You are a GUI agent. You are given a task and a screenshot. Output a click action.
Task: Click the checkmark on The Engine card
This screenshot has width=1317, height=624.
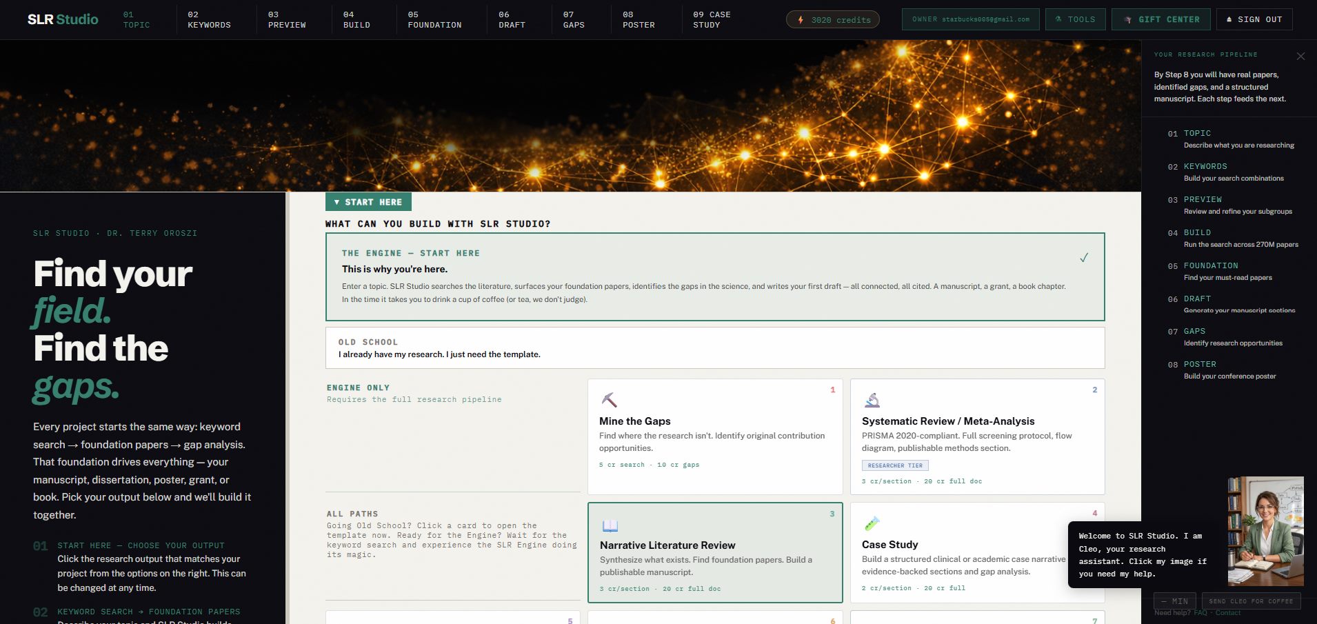click(x=1084, y=258)
